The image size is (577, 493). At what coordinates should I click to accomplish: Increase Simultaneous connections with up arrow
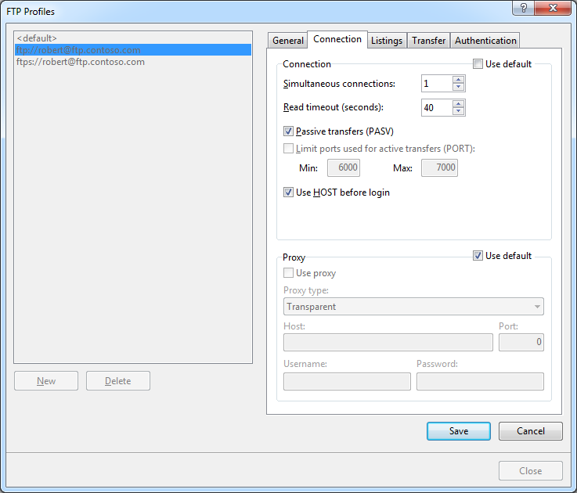pos(459,80)
